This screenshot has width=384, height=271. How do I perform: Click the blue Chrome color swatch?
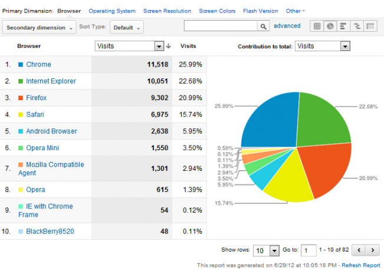[x=21, y=65]
